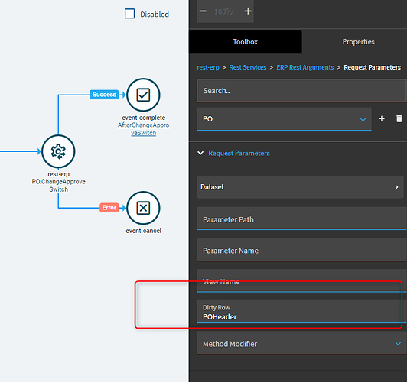Zoom out with the minus icon
Image resolution: width=407 pixels, height=382 pixels.
(203, 11)
